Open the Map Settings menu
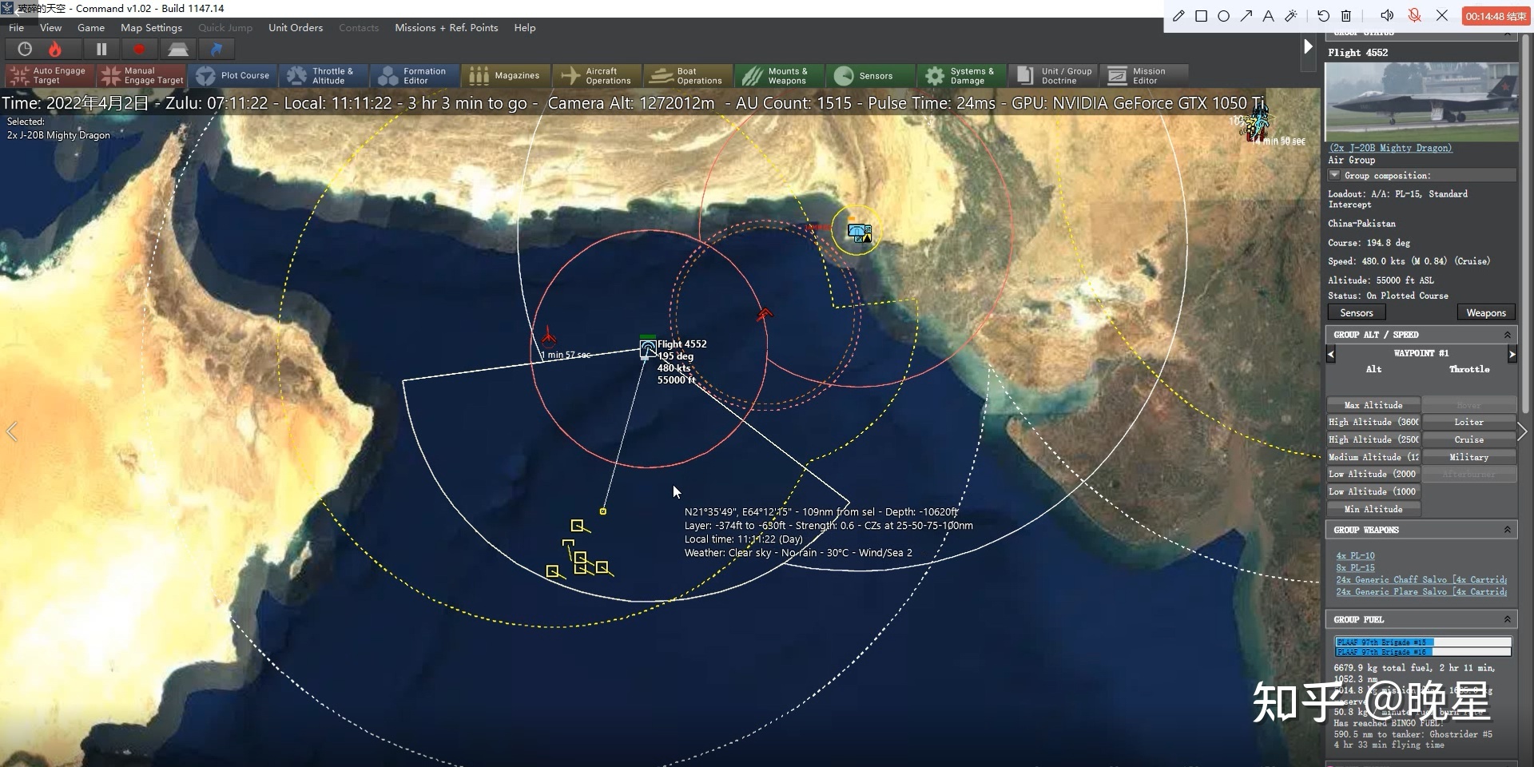Screen dimensions: 1534x767 tap(151, 28)
